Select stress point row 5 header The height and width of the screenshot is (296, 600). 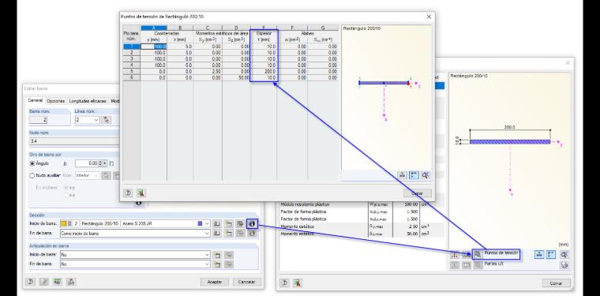point(132,72)
